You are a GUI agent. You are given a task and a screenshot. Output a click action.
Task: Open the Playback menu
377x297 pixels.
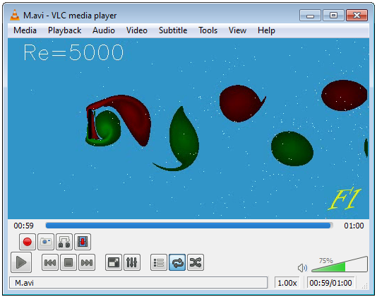(64, 30)
